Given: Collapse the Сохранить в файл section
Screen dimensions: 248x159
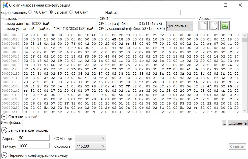Looking at the screenshot, I should click(4, 117).
